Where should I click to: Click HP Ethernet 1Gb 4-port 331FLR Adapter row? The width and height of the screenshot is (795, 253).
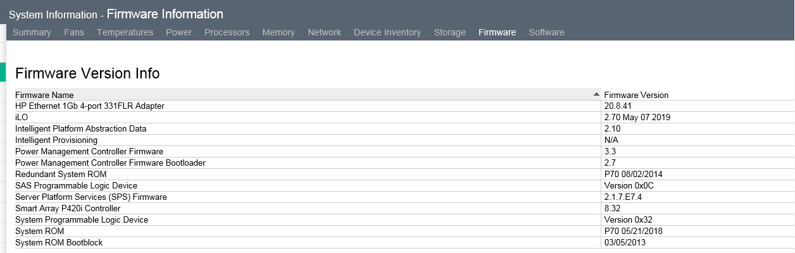(90, 106)
